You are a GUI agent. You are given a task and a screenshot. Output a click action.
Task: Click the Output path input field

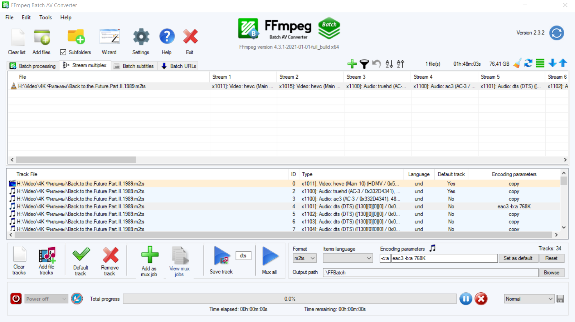(x=430, y=272)
